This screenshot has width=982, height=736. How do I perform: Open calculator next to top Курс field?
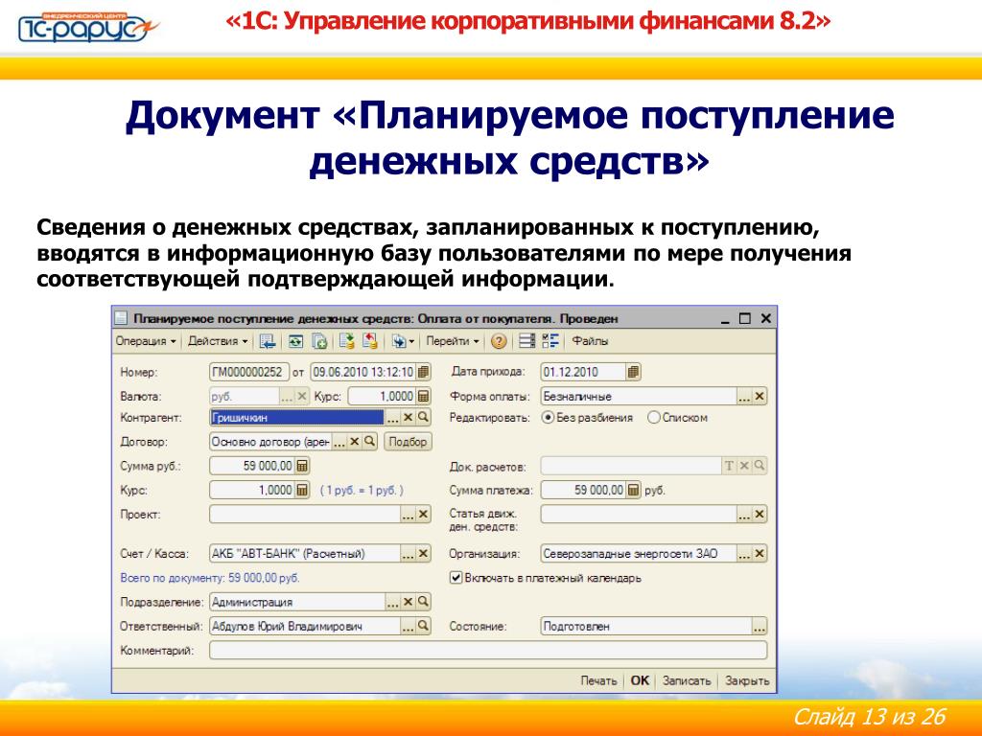click(423, 396)
